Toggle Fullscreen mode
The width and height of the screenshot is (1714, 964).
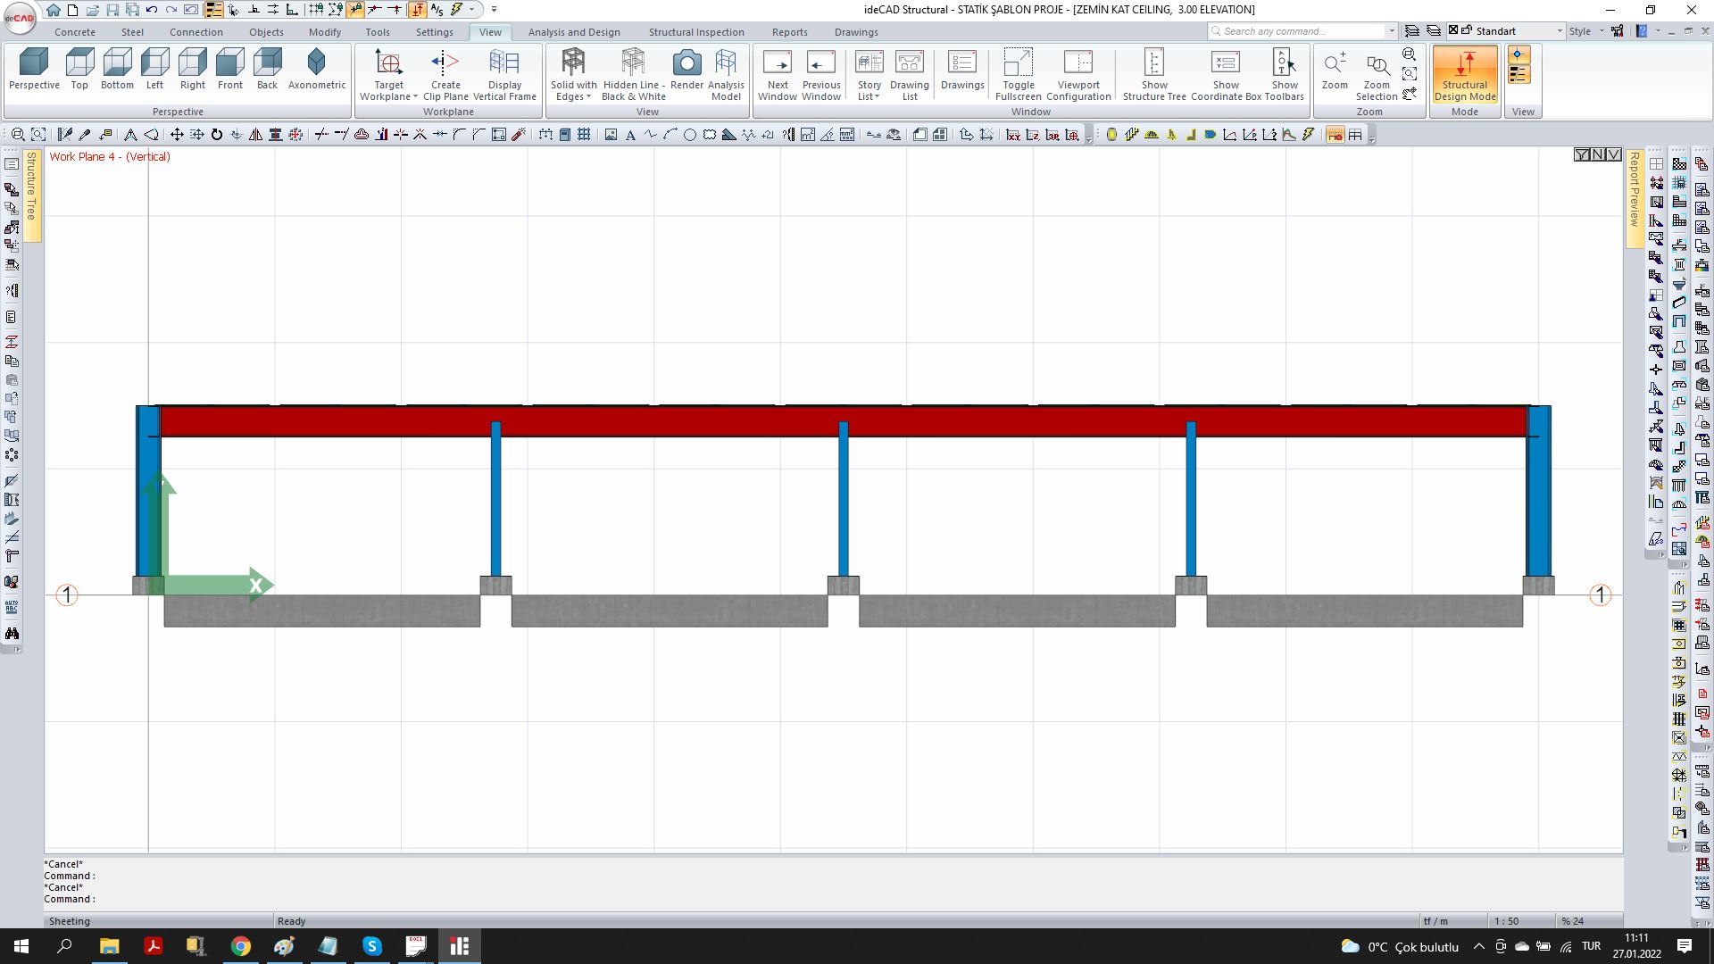click(1018, 71)
